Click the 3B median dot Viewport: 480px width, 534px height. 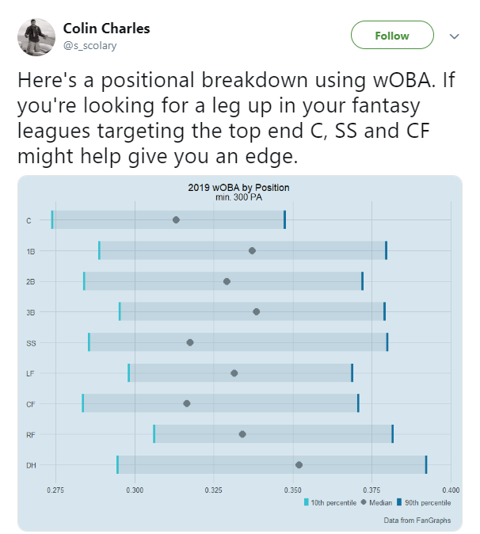point(257,311)
